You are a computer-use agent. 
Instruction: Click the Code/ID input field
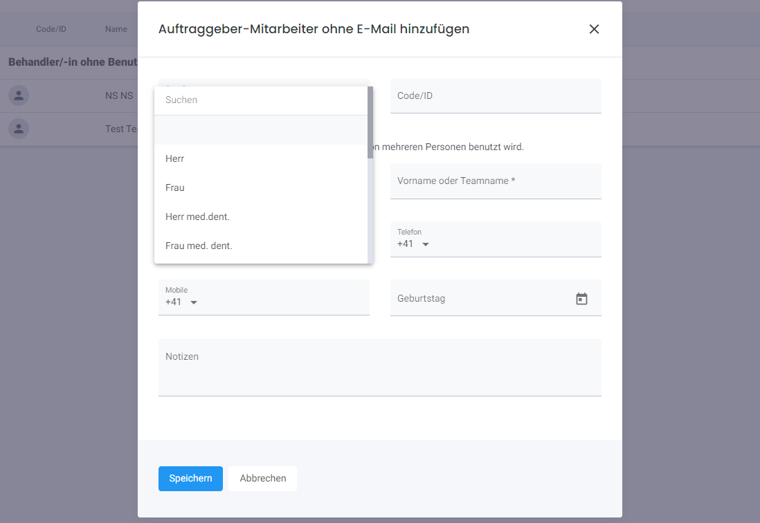[x=496, y=95]
